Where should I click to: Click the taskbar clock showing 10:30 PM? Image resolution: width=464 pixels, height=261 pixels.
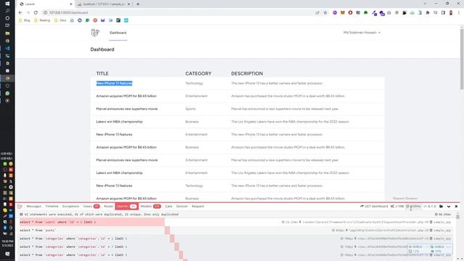pyautogui.click(x=7, y=244)
